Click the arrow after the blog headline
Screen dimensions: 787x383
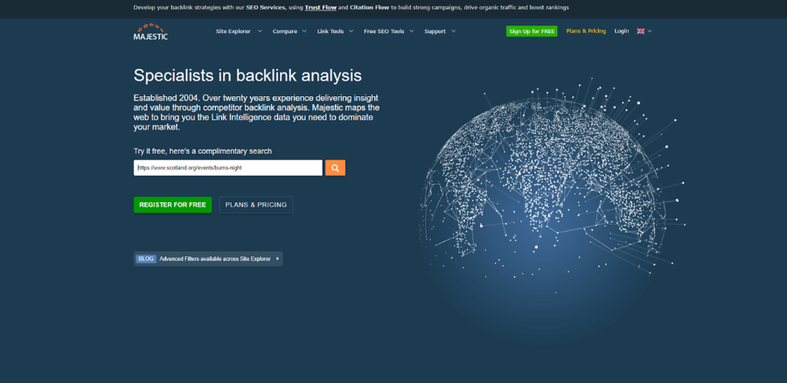[277, 259]
